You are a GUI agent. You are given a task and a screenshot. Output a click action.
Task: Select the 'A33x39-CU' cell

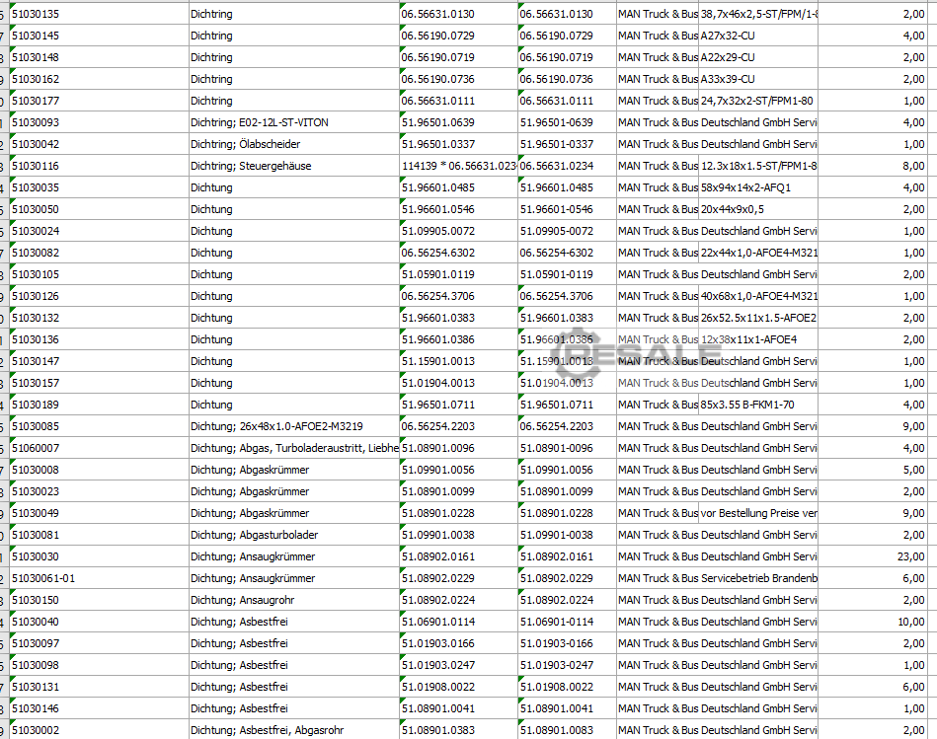pyautogui.click(x=757, y=79)
